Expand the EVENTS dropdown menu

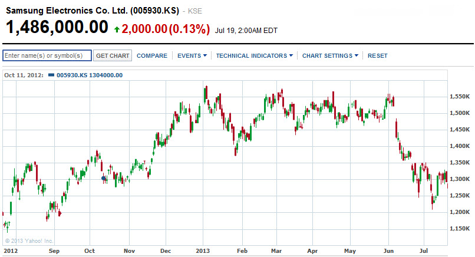pyautogui.click(x=192, y=56)
